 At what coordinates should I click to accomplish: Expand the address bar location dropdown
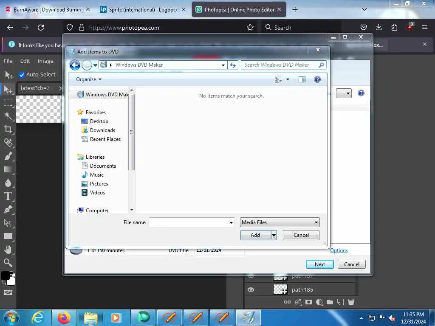[x=223, y=65]
